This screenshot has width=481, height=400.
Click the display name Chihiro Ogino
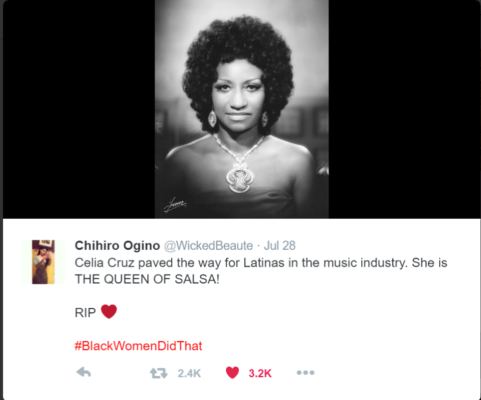click(x=117, y=246)
